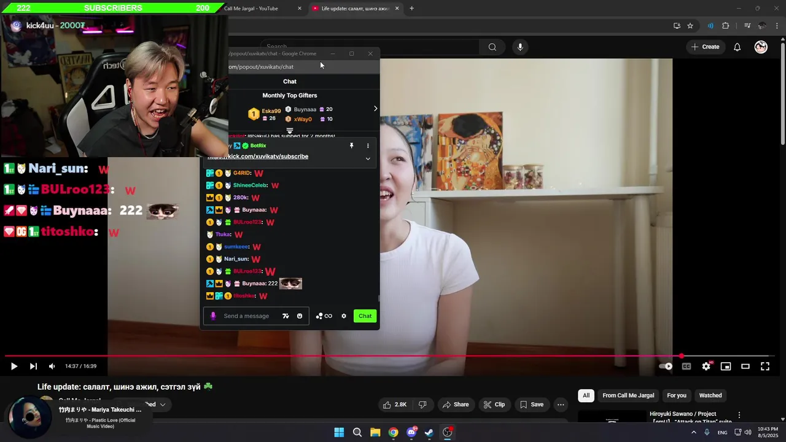Expand the pinned message chevron
786x442 pixels.
[368, 159]
